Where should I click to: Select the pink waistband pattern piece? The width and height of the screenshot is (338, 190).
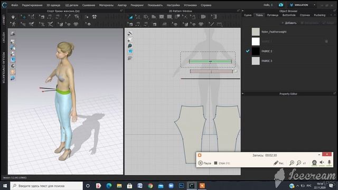click(211, 71)
